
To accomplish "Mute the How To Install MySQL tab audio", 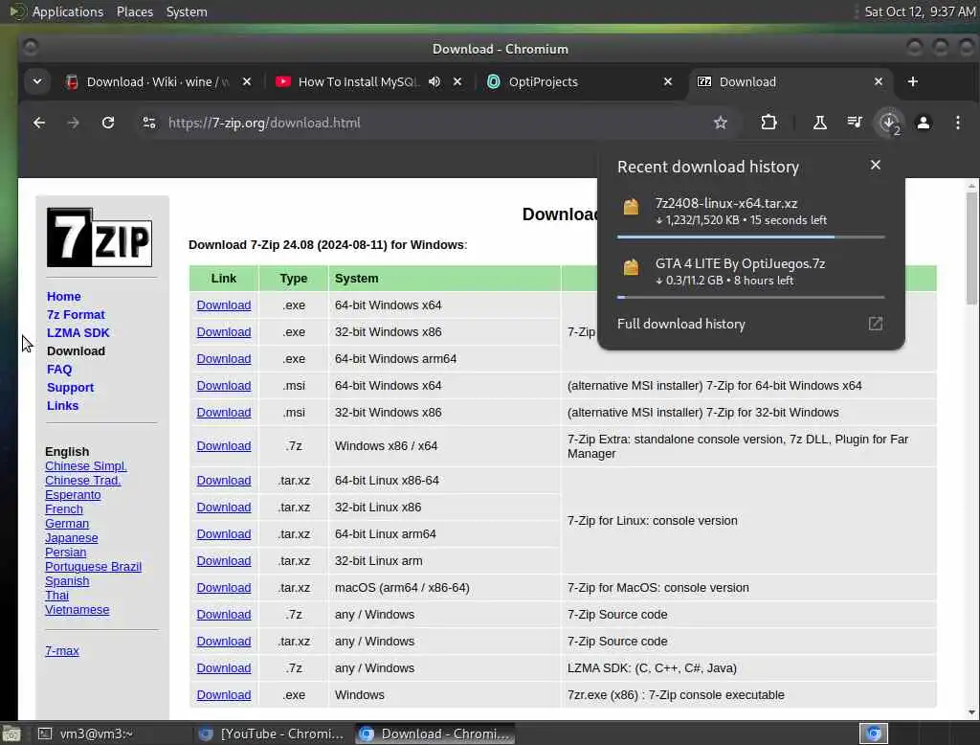I will [x=434, y=82].
